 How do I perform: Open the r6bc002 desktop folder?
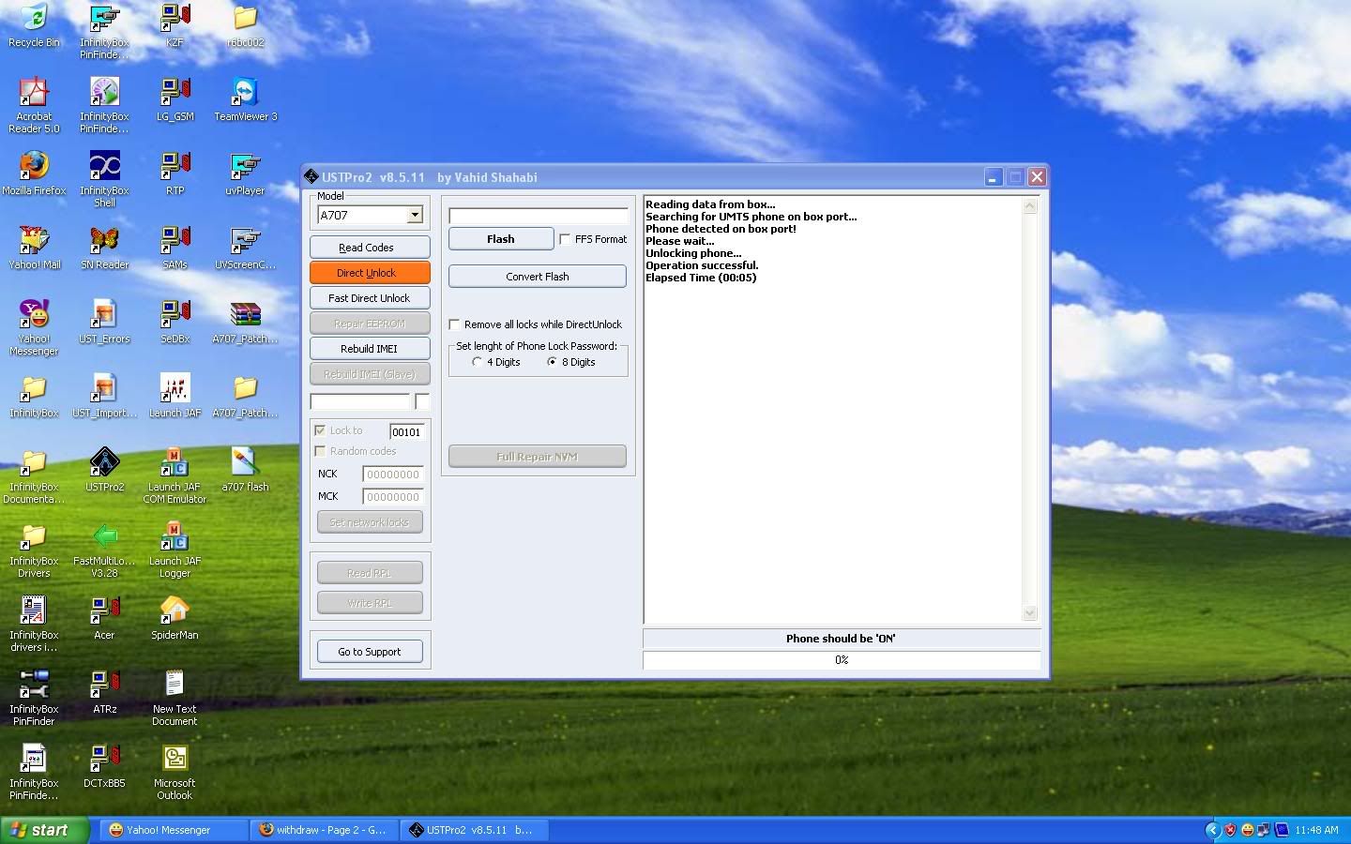coord(245,26)
